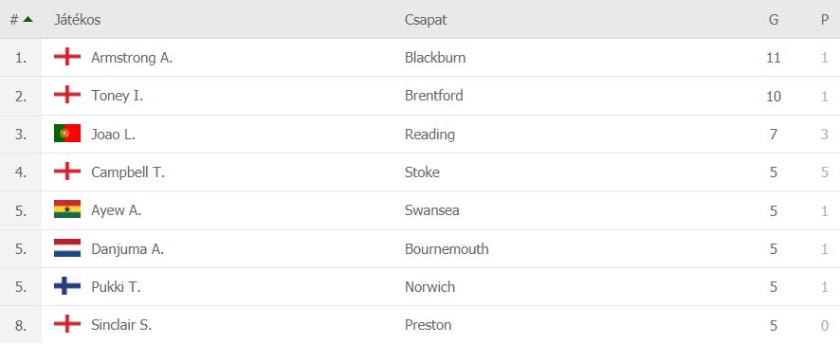Viewport: 840px width, 344px height.
Task: Click the England flag beside Toney I.
Action: pyautogui.click(x=67, y=95)
